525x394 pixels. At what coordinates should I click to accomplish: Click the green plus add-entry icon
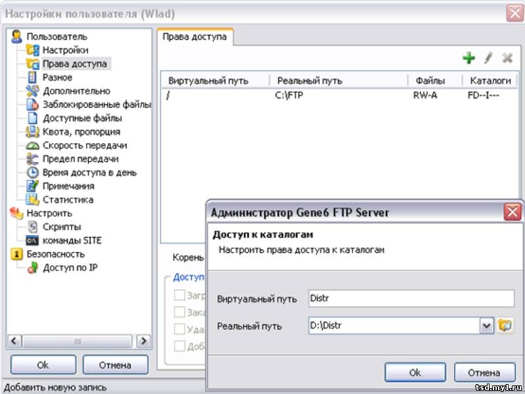469,58
